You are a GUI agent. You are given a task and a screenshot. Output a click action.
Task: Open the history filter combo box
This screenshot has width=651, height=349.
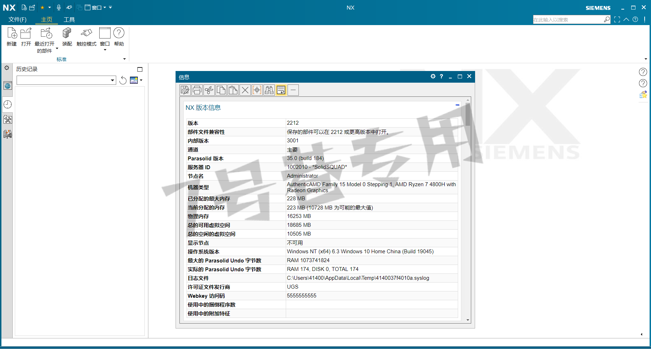(x=66, y=80)
